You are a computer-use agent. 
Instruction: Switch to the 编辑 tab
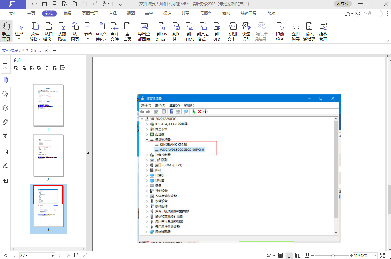pyautogui.click(x=68, y=14)
